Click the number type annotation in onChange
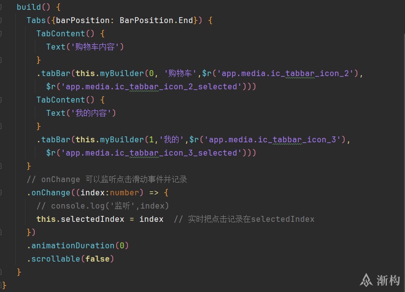Image resolution: width=405 pixels, height=292 pixels. coord(125,193)
